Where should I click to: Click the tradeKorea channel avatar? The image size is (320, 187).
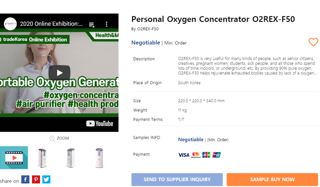click(x=10, y=24)
